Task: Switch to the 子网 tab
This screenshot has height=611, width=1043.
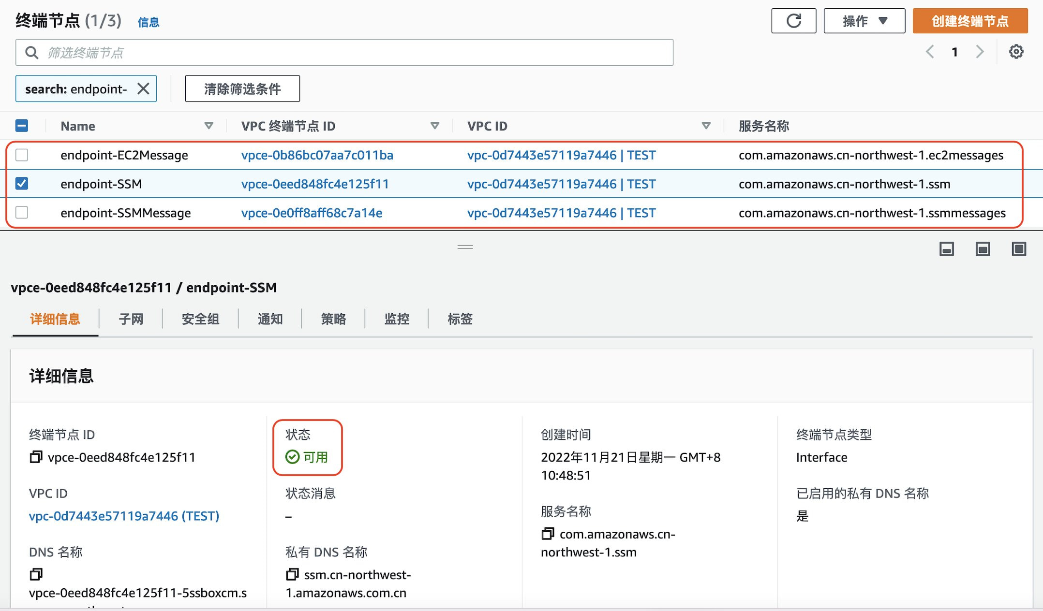Action: pos(131,319)
